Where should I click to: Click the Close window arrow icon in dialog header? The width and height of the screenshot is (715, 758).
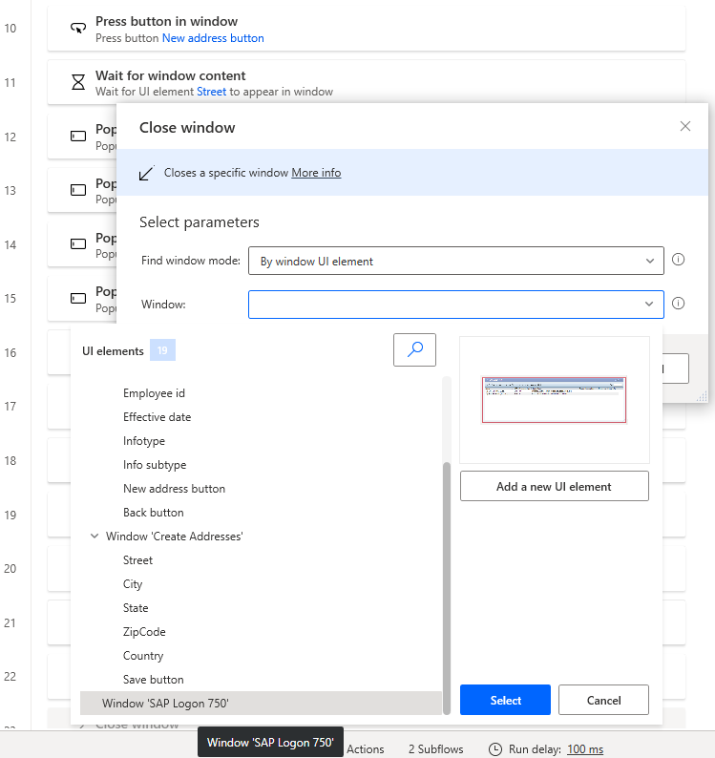(146, 173)
